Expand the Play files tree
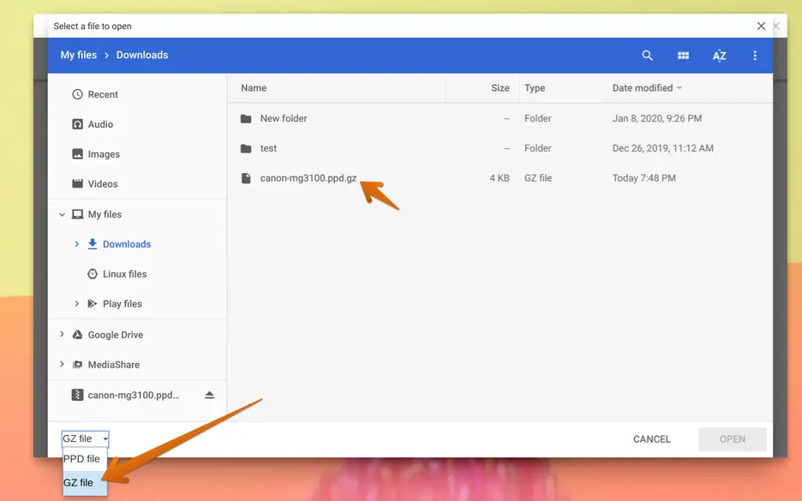802x501 pixels. (x=77, y=304)
